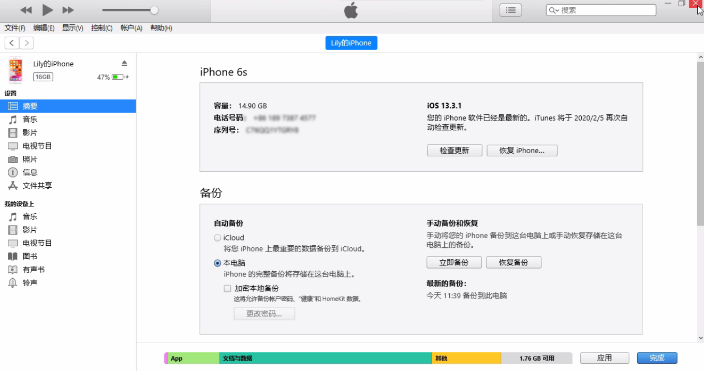
Task: Click the 恢复备份 button
Action: (514, 262)
